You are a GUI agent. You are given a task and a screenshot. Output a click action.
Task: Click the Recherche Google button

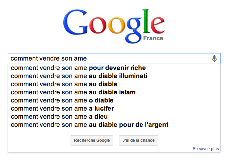[92, 140]
